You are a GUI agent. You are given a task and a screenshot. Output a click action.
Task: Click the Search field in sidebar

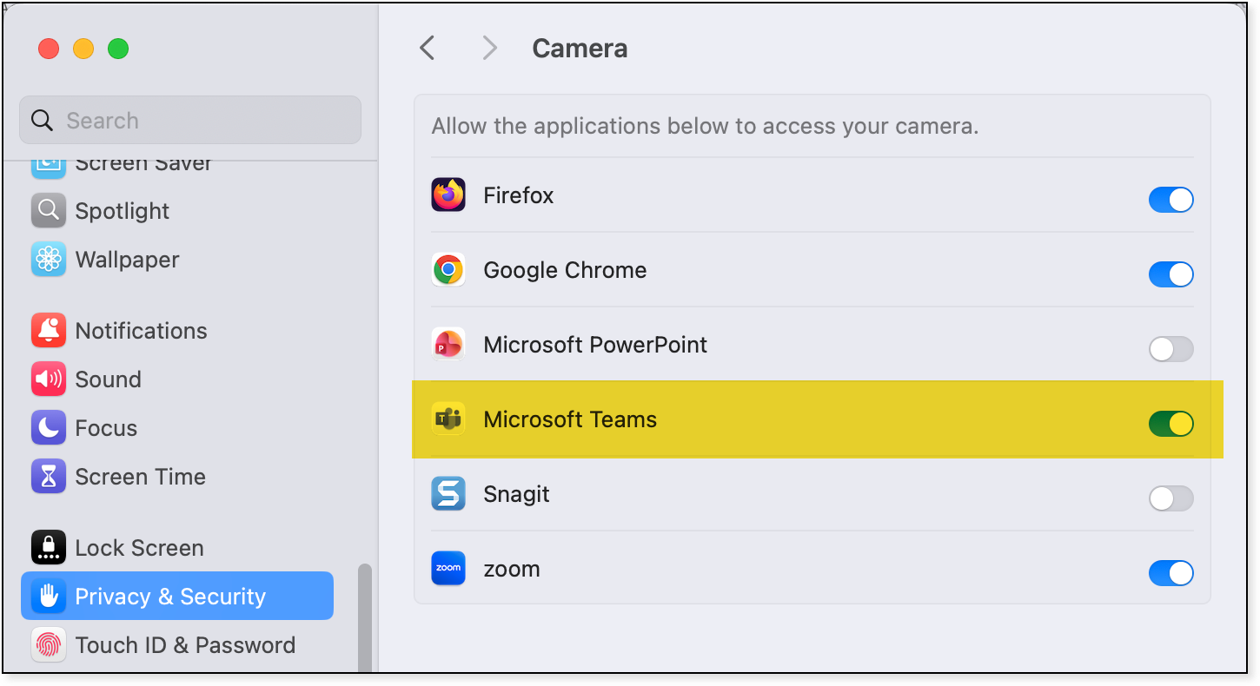[x=190, y=120]
